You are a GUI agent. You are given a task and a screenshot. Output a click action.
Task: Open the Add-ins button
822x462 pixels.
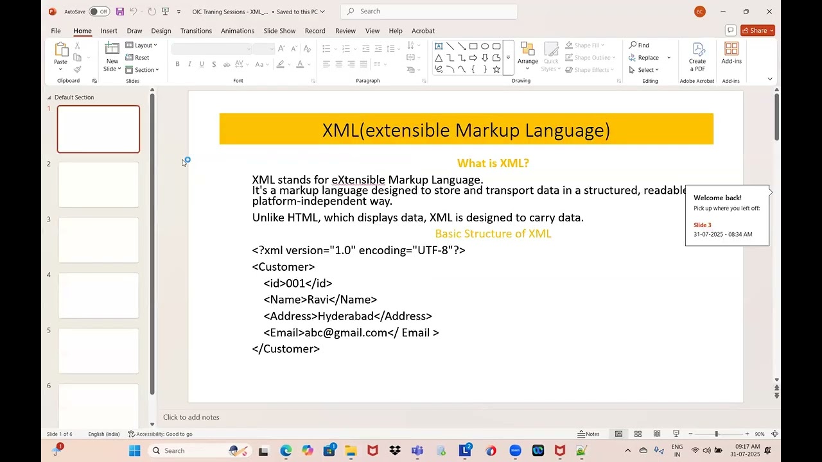(731, 54)
